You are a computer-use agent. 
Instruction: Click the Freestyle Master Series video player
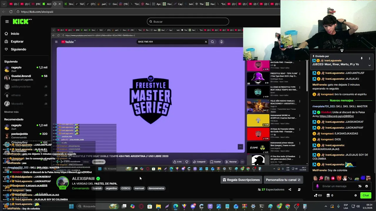[150, 100]
